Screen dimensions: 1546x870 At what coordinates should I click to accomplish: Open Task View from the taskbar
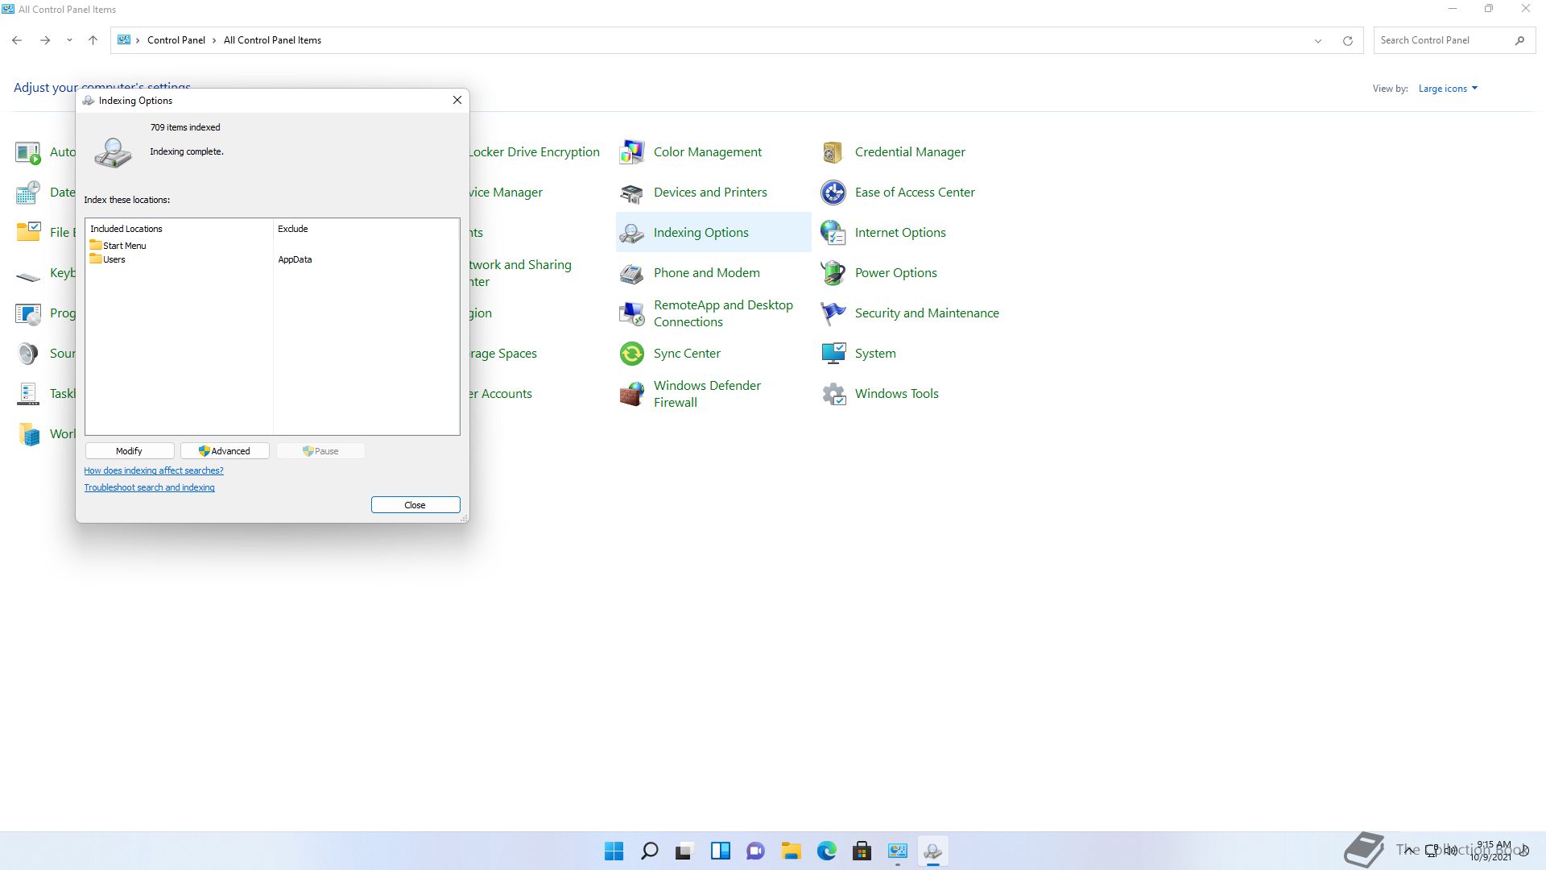click(x=684, y=851)
